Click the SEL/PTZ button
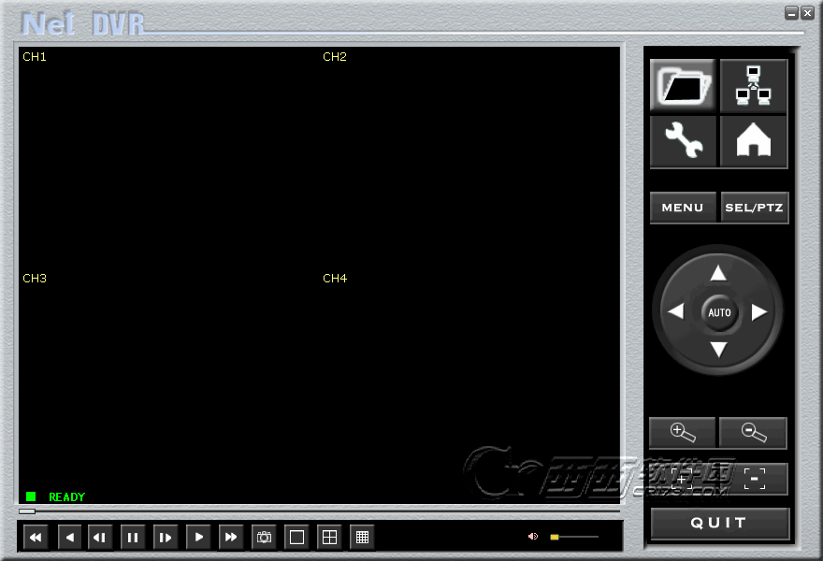The image size is (823, 561). pos(754,208)
